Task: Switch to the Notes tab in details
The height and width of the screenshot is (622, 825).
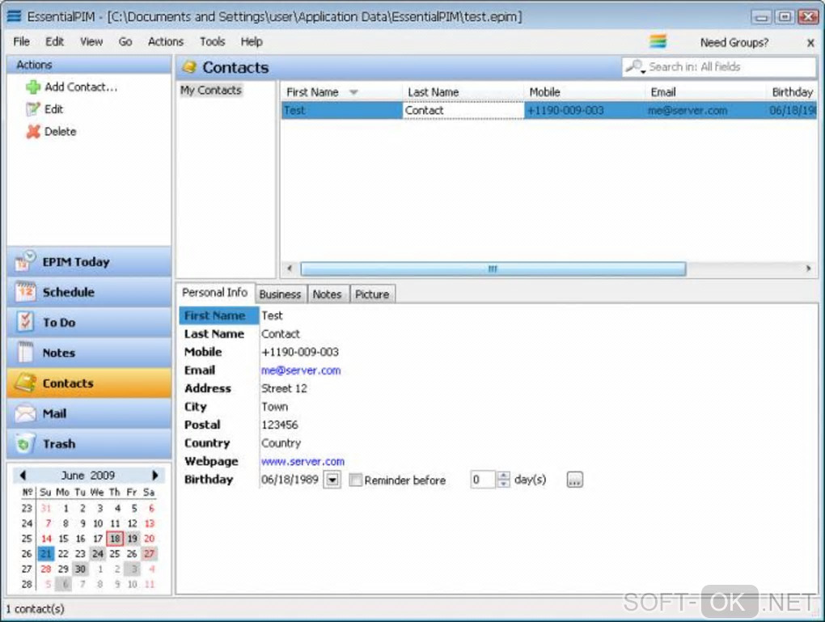Action: tap(327, 294)
